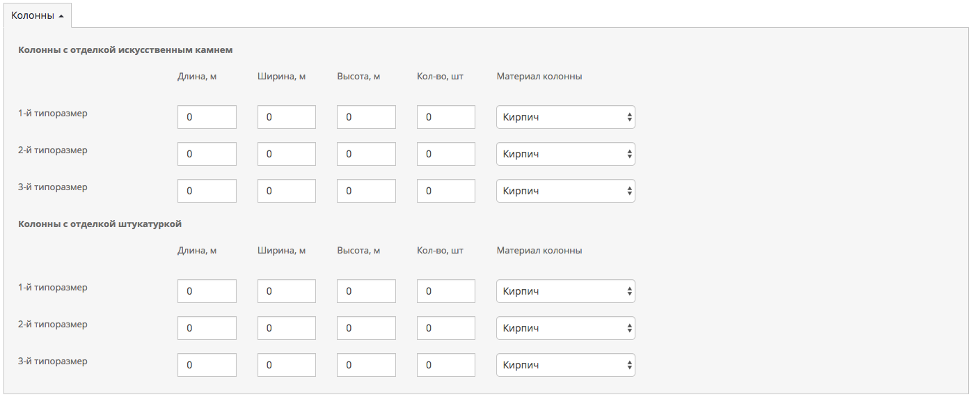973x397 pixels.
Task: Open material dropdown for stone-finish 1-й типоразмер
Action: click(565, 117)
